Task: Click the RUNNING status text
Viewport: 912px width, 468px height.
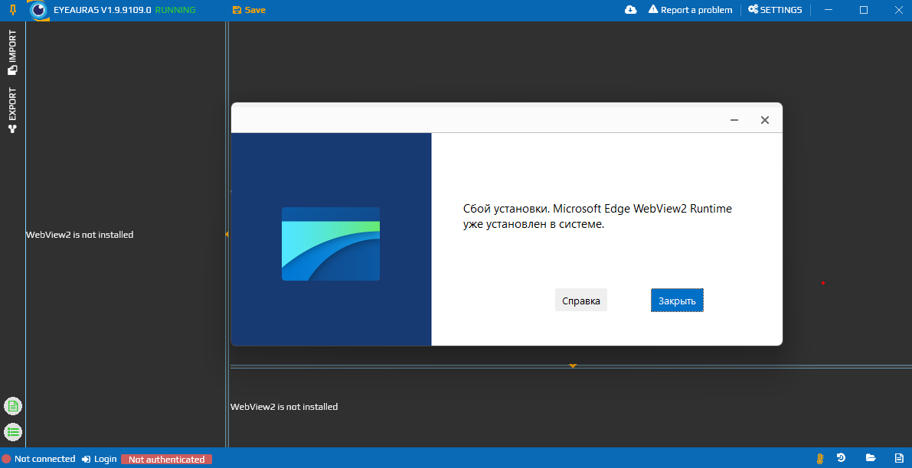Action: [x=175, y=10]
